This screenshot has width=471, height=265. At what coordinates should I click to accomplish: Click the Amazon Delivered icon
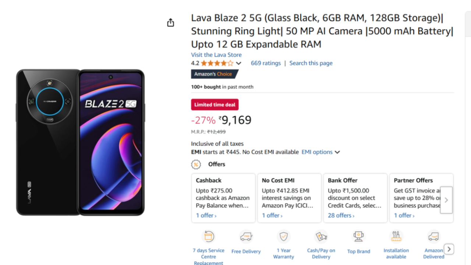point(433,236)
